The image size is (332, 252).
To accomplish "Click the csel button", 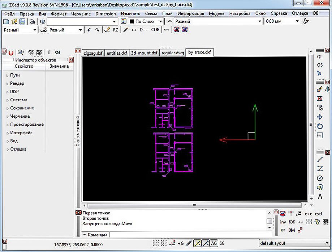I will [318, 214].
